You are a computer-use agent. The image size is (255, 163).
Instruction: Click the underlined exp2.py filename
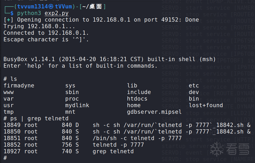(x=56, y=13)
